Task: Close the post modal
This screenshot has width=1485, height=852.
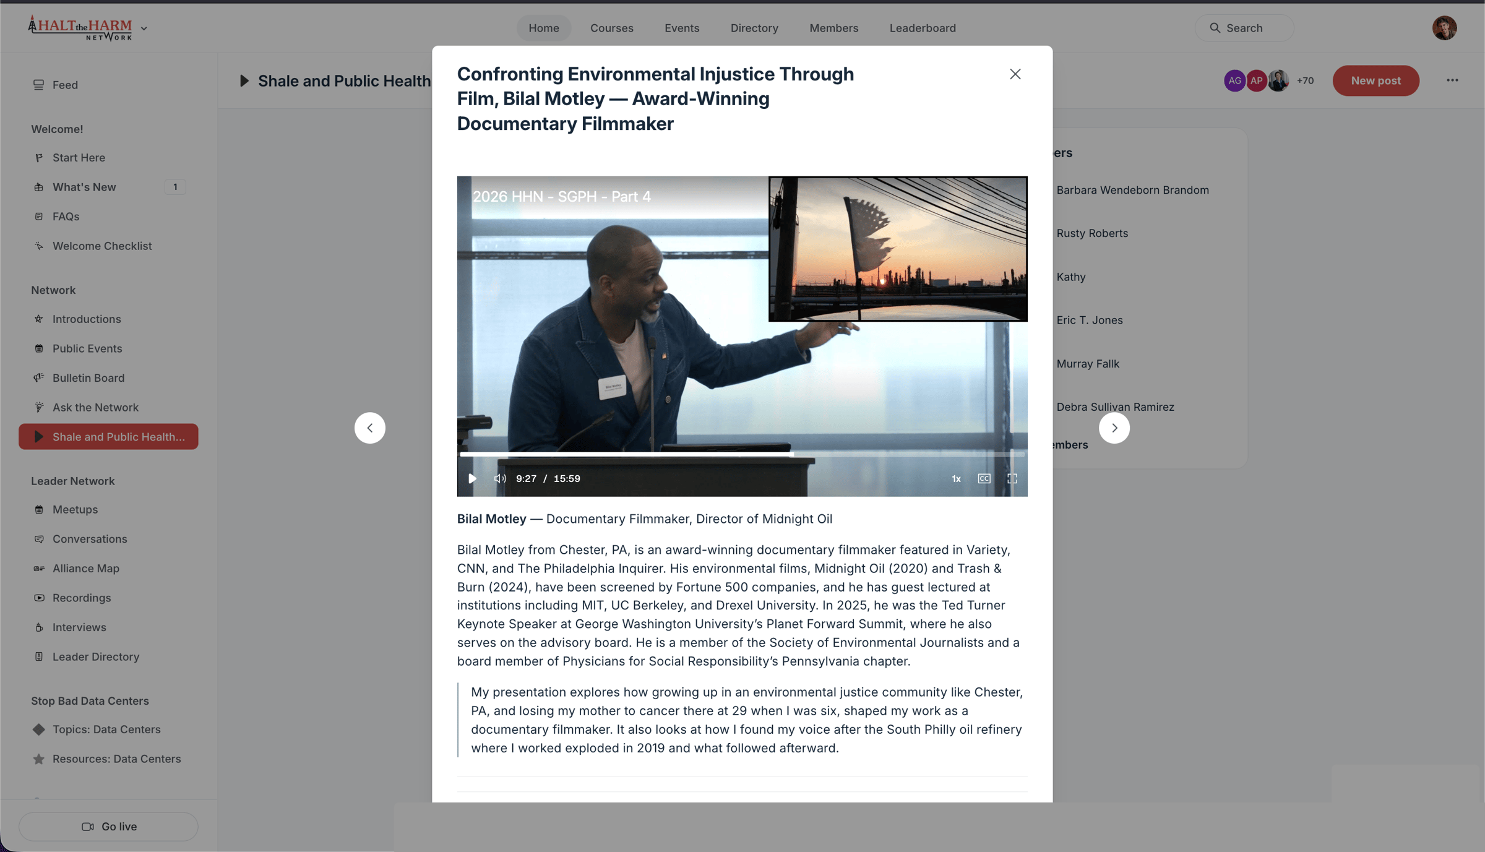Action: coord(1015,74)
